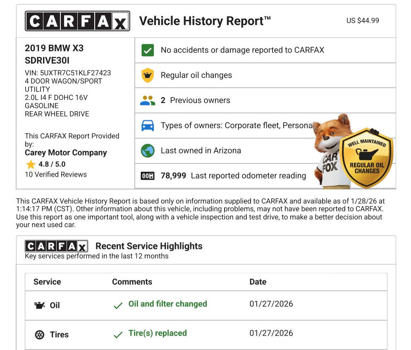Select the Oil and filter changed comment
This screenshot has height=350, width=411.
[x=167, y=304]
